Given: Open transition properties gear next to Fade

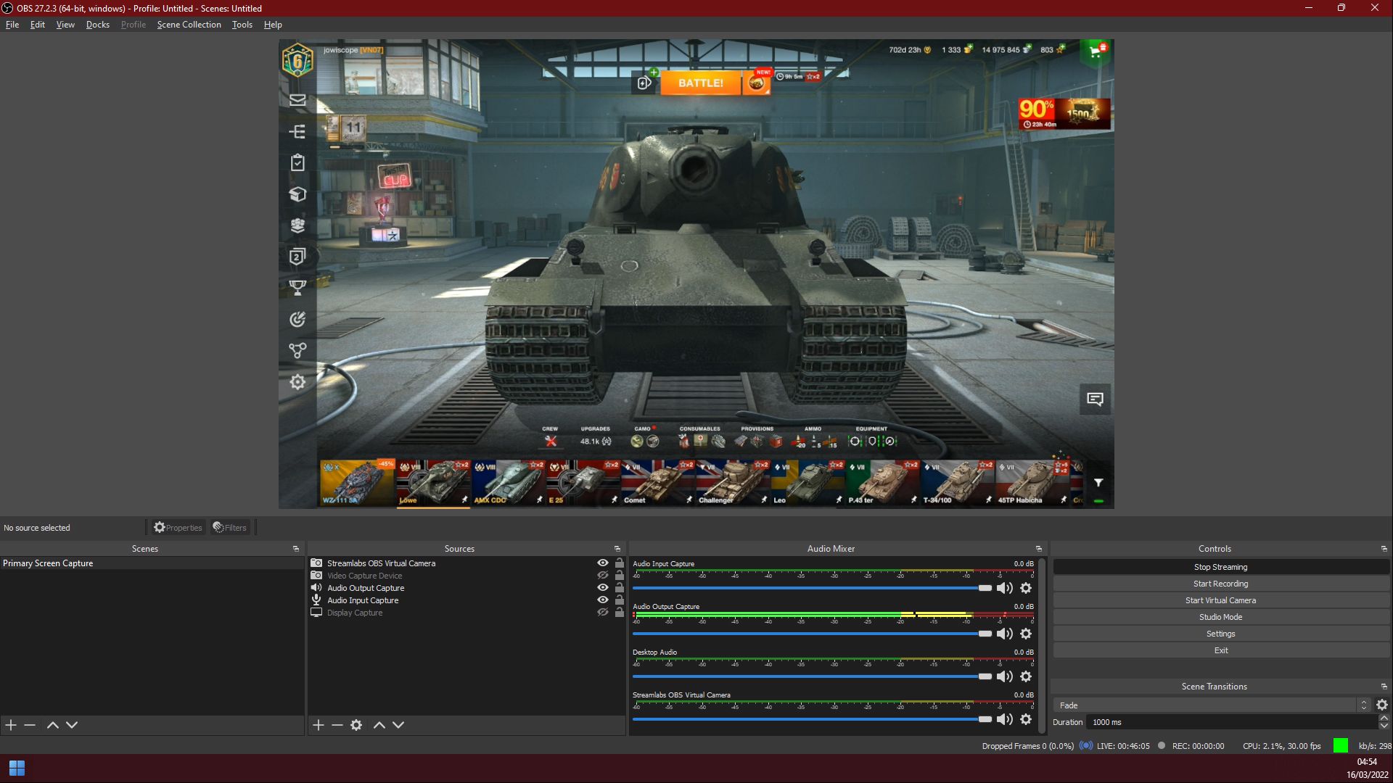Looking at the screenshot, I should click(1382, 705).
